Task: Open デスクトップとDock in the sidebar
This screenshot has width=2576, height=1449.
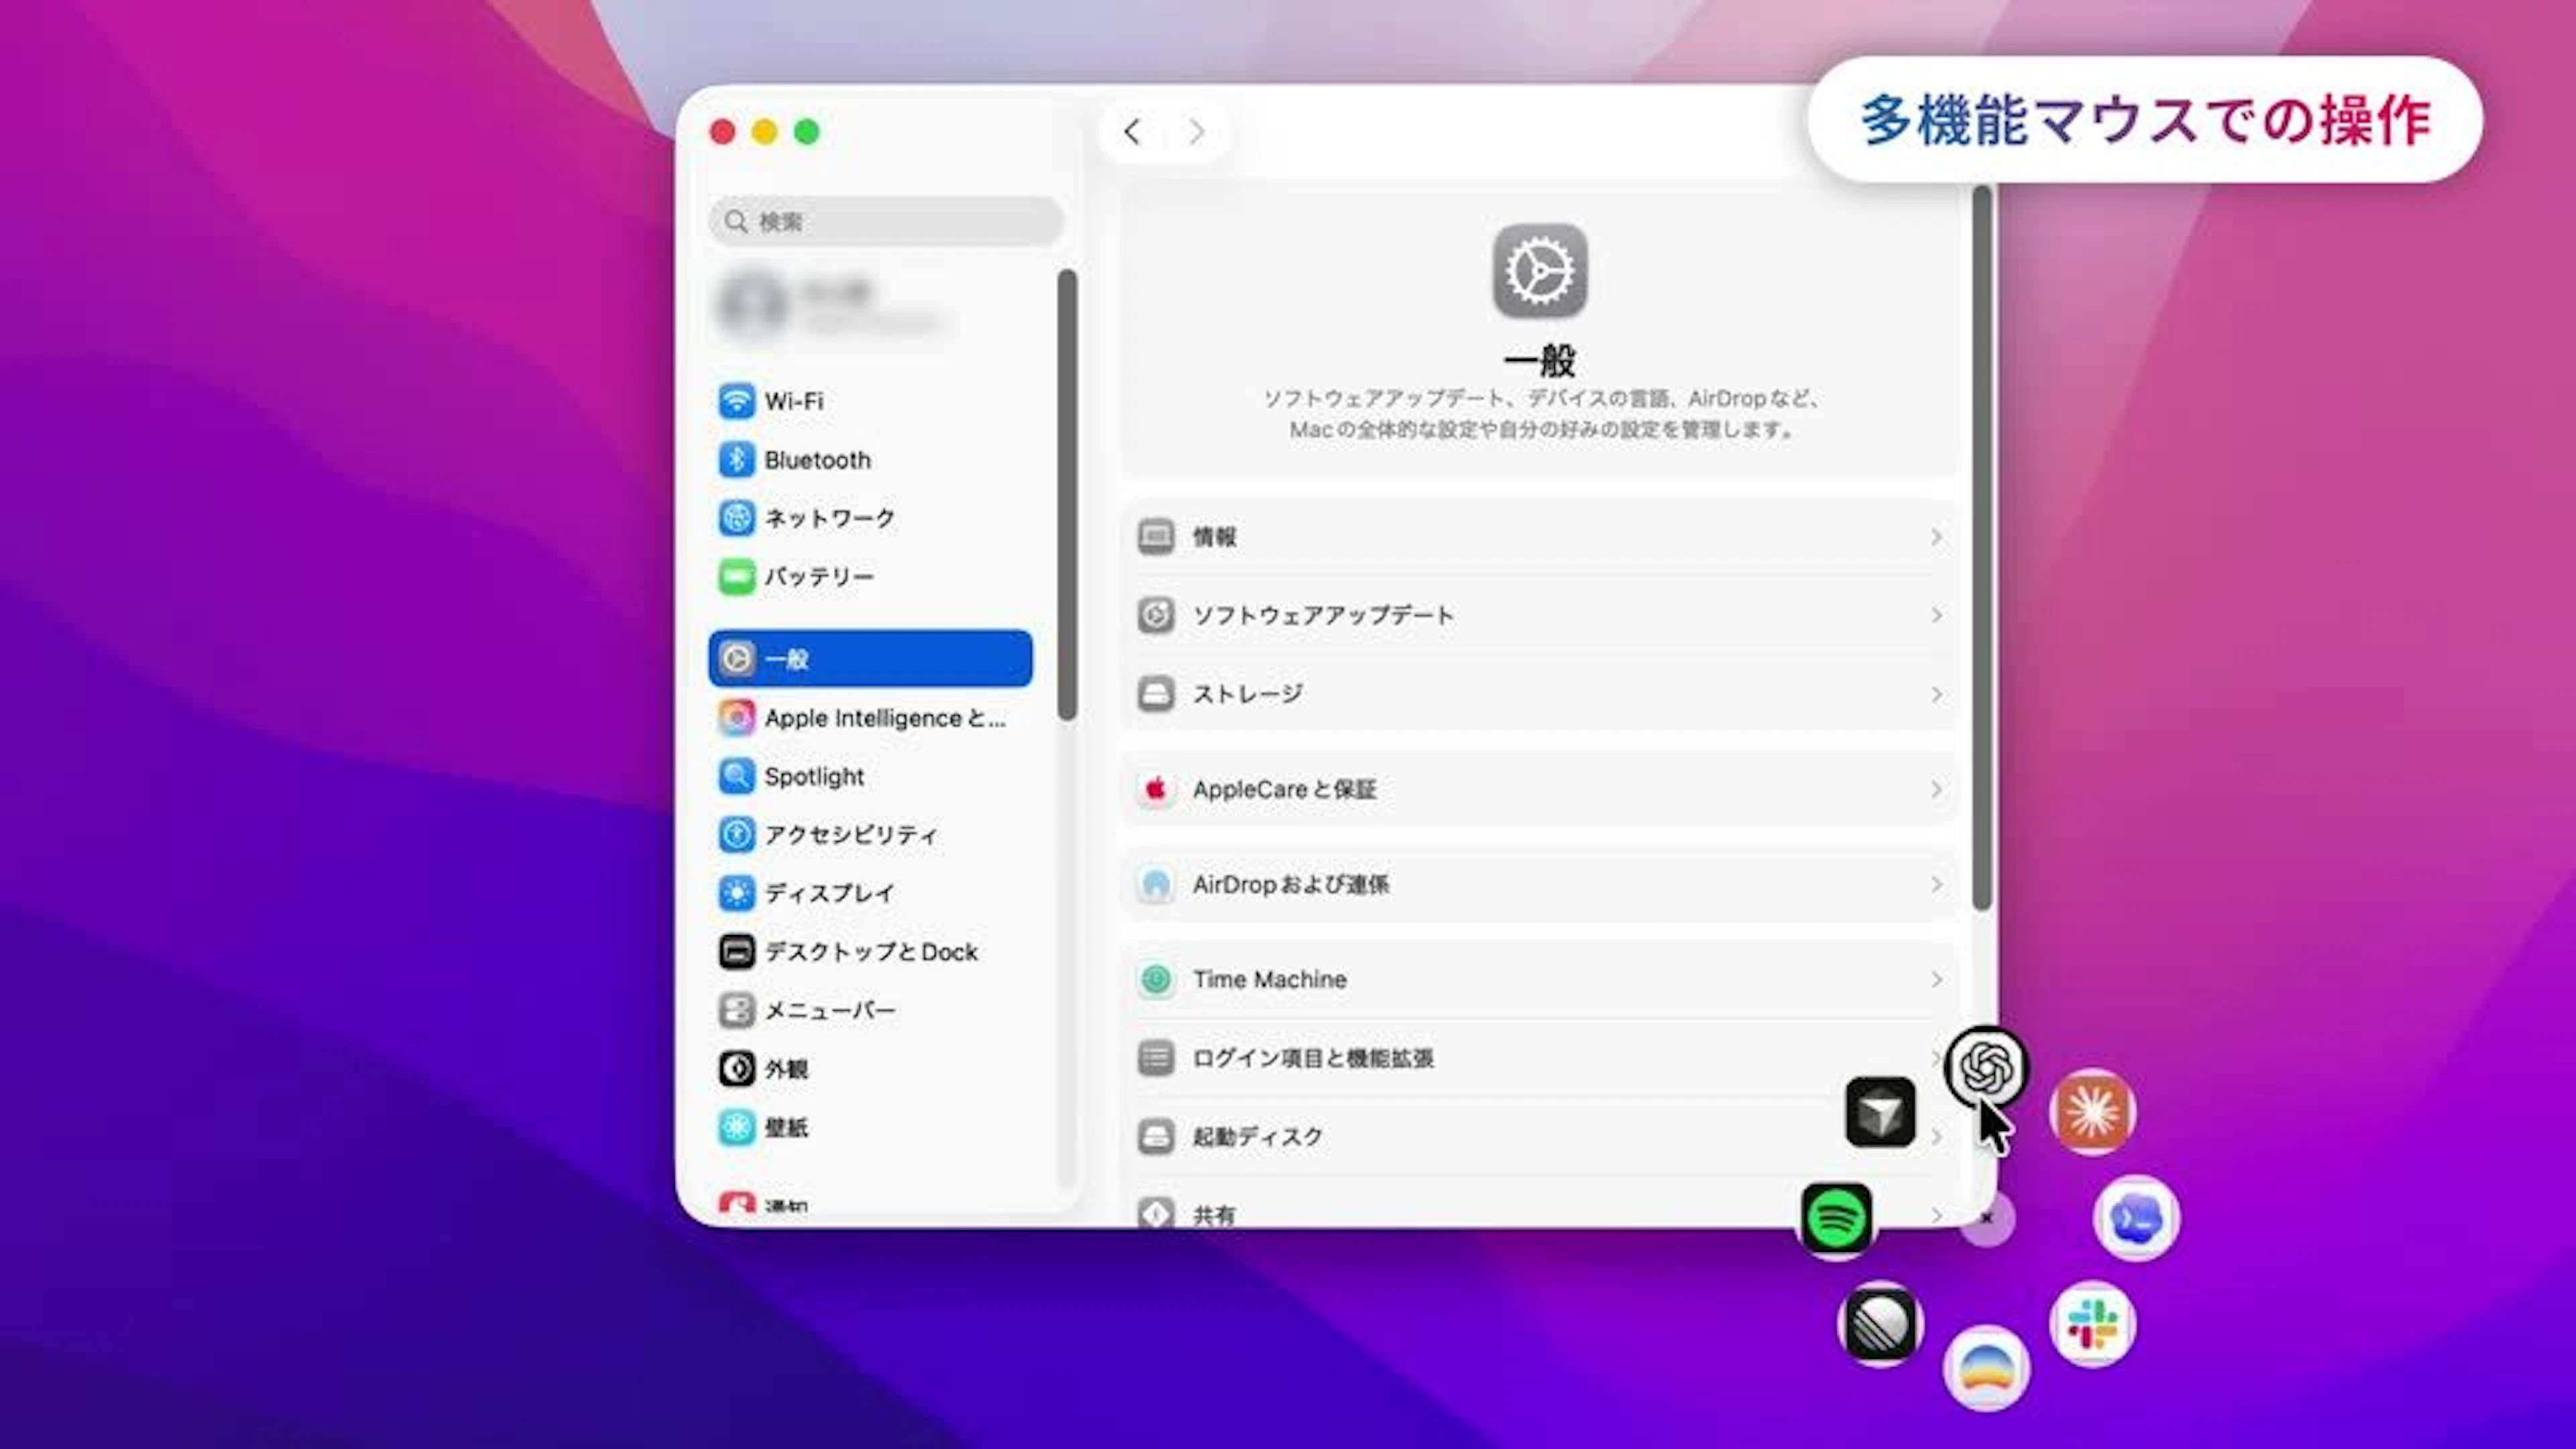Action: click(x=870, y=951)
